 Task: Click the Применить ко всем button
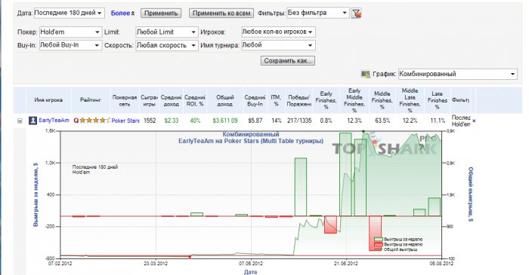click(221, 13)
